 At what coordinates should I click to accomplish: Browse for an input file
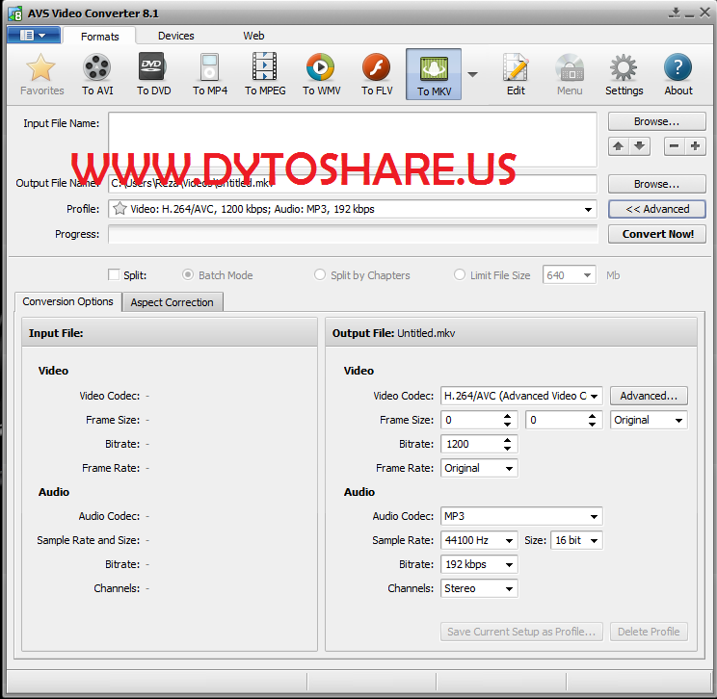click(x=656, y=121)
